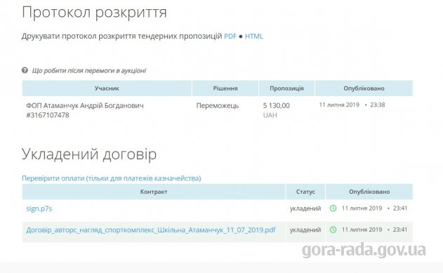Screen dimensions: 443x273
Task: Click the clock icon in sign.p7s row
Action: [x=333, y=208]
